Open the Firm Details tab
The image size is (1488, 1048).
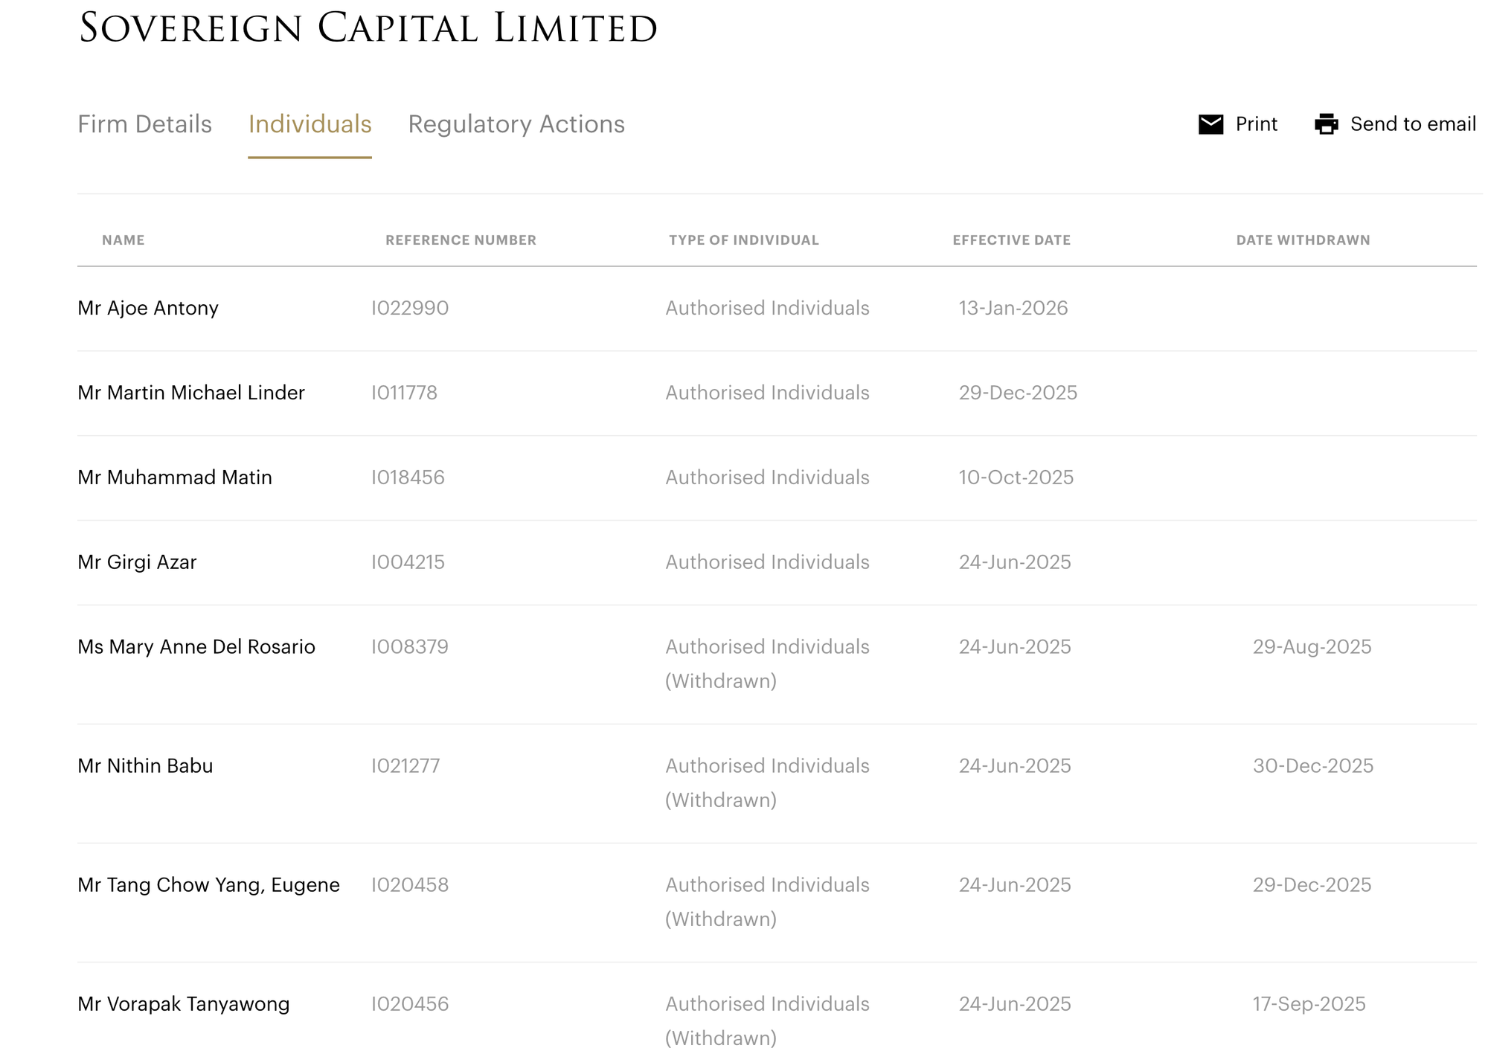(144, 124)
